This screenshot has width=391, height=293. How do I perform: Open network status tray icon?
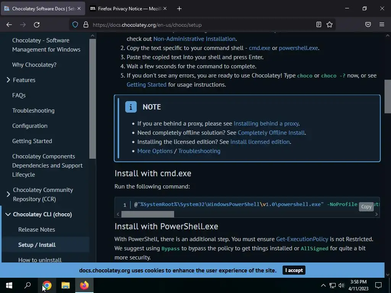pyautogui.click(x=333, y=285)
